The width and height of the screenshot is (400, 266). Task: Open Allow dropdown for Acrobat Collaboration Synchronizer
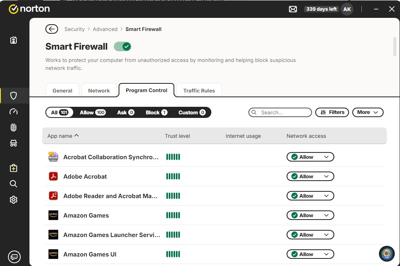(310, 157)
